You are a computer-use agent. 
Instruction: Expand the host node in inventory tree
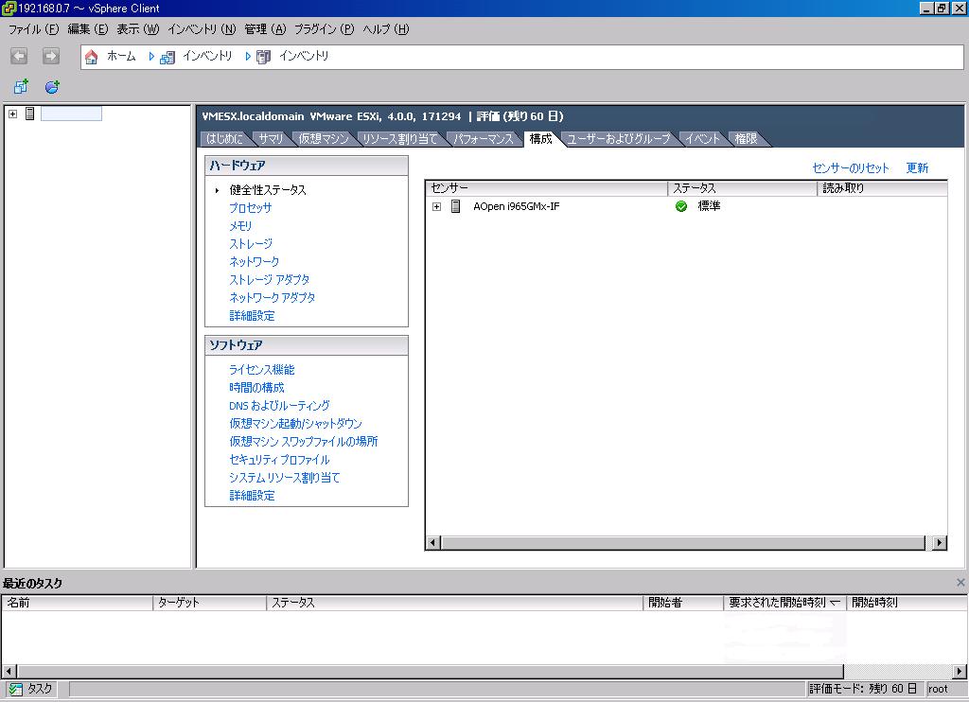click(x=12, y=114)
